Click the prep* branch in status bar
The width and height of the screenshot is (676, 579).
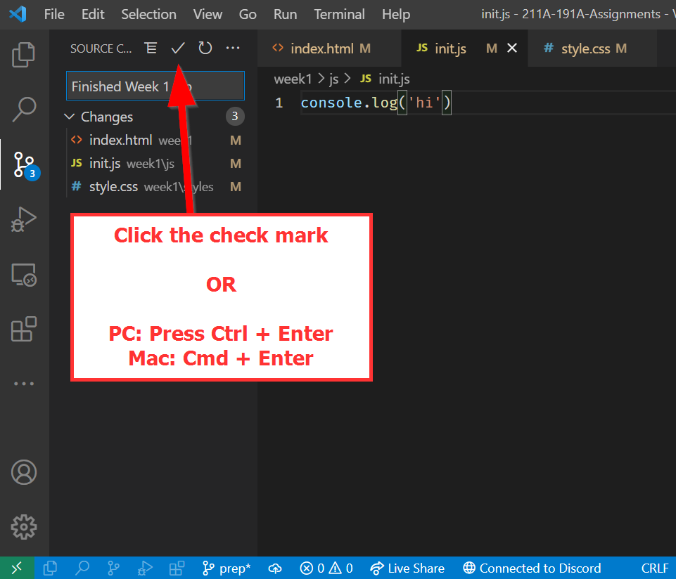click(x=226, y=568)
